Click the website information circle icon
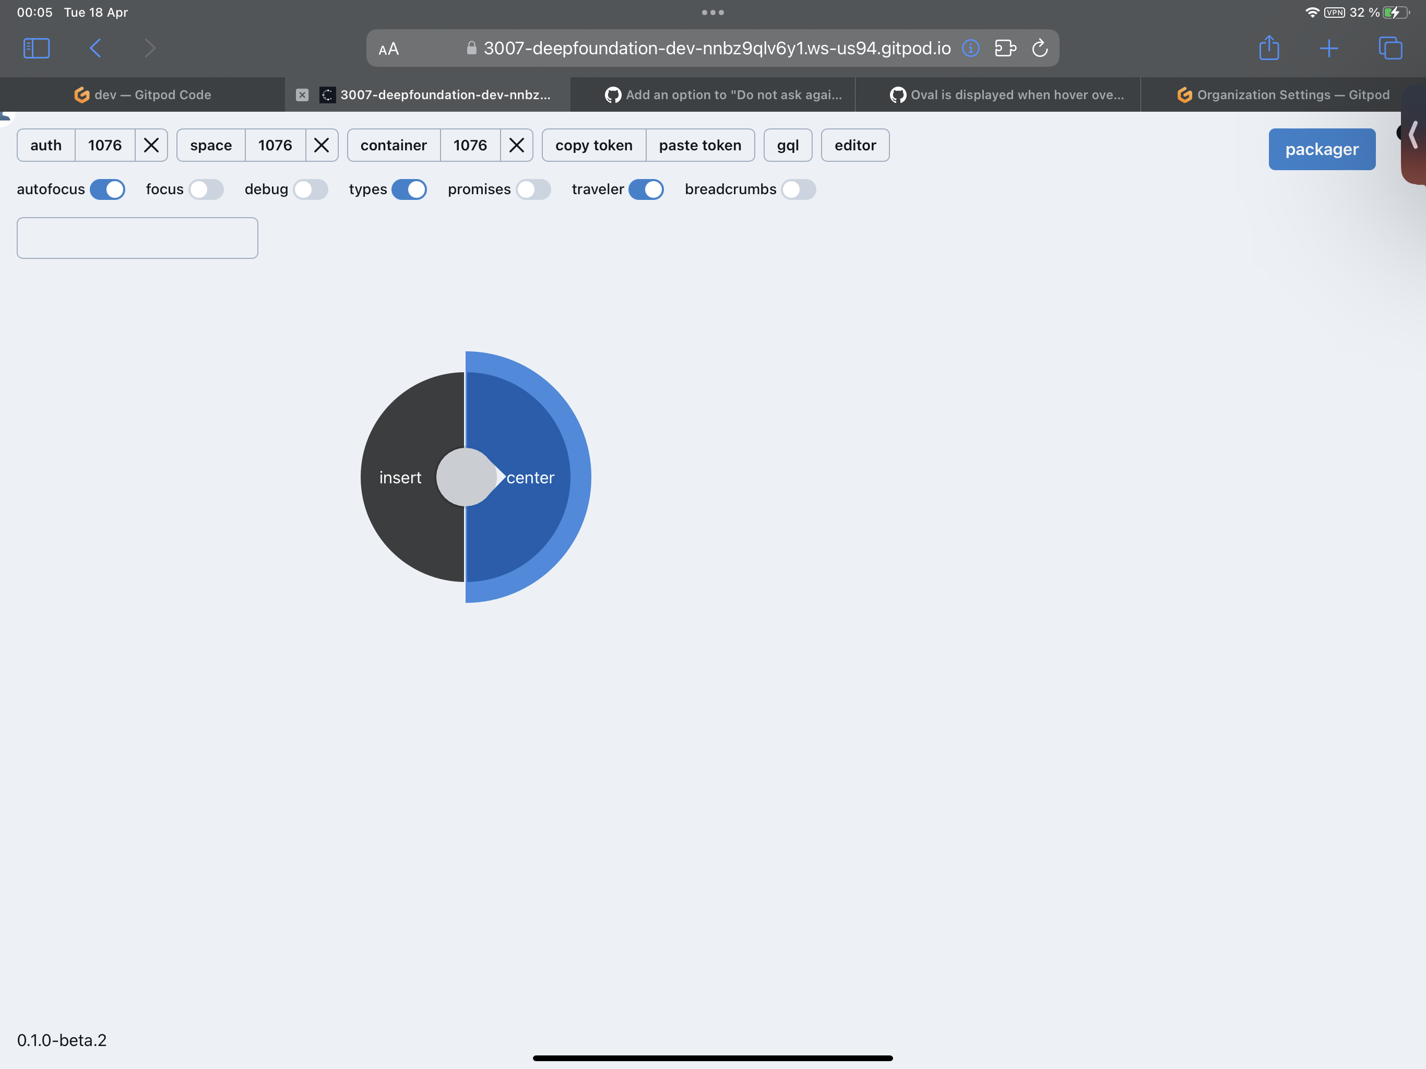This screenshot has width=1426, height=1069. tap(971, 47)
